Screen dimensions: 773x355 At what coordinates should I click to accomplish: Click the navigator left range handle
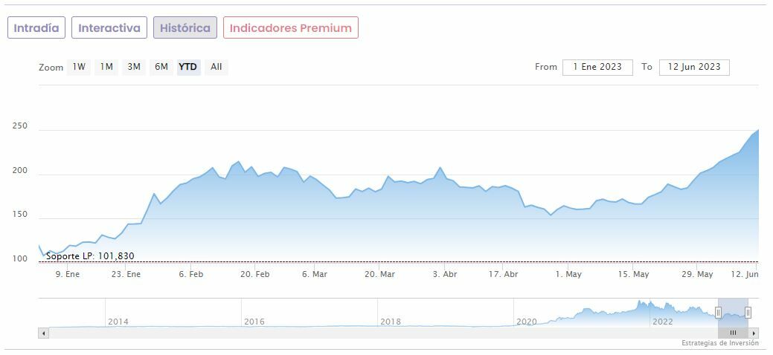tap(718, 312)
